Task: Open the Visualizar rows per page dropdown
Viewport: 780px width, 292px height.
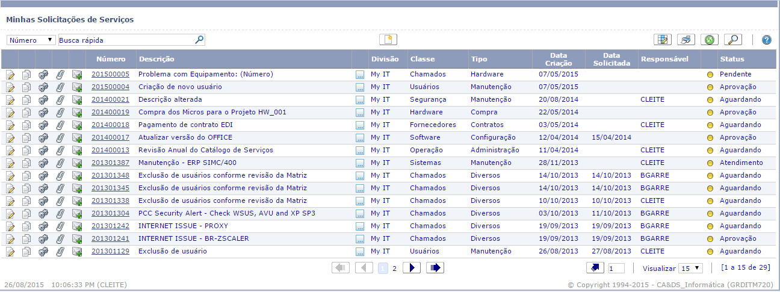Action: pyautogui.click(x=690, y=268)
